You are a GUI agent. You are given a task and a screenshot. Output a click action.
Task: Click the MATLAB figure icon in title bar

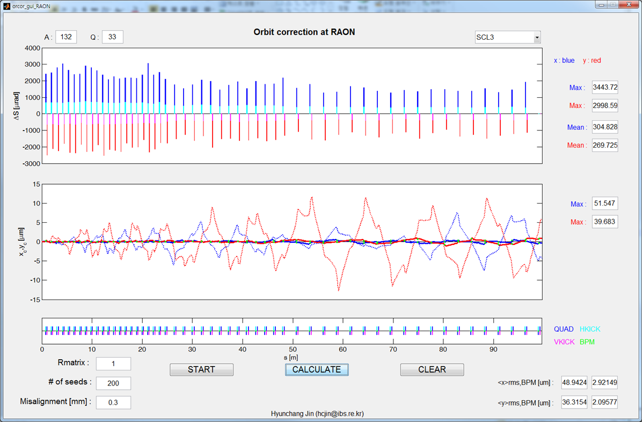[x=6, y=6]
